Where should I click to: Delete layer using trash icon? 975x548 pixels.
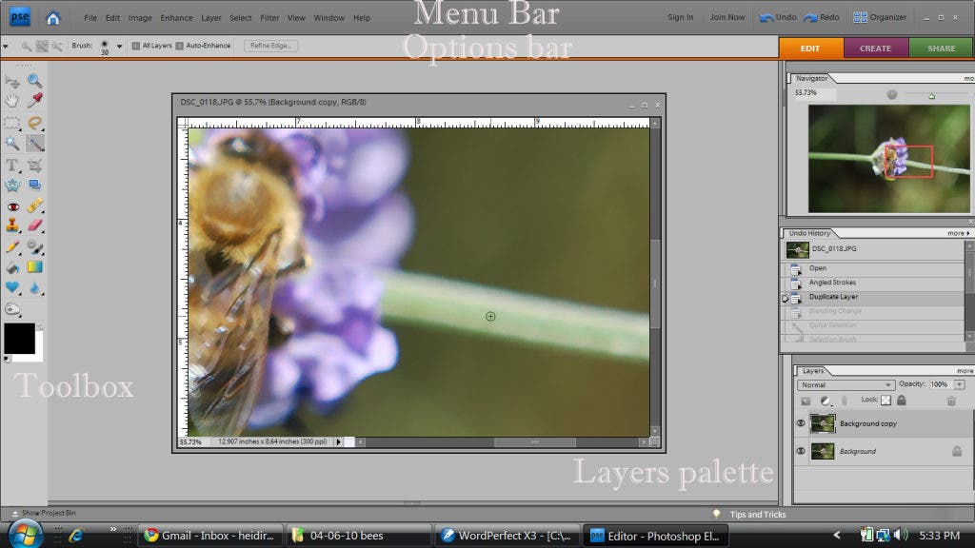(950, 401)
